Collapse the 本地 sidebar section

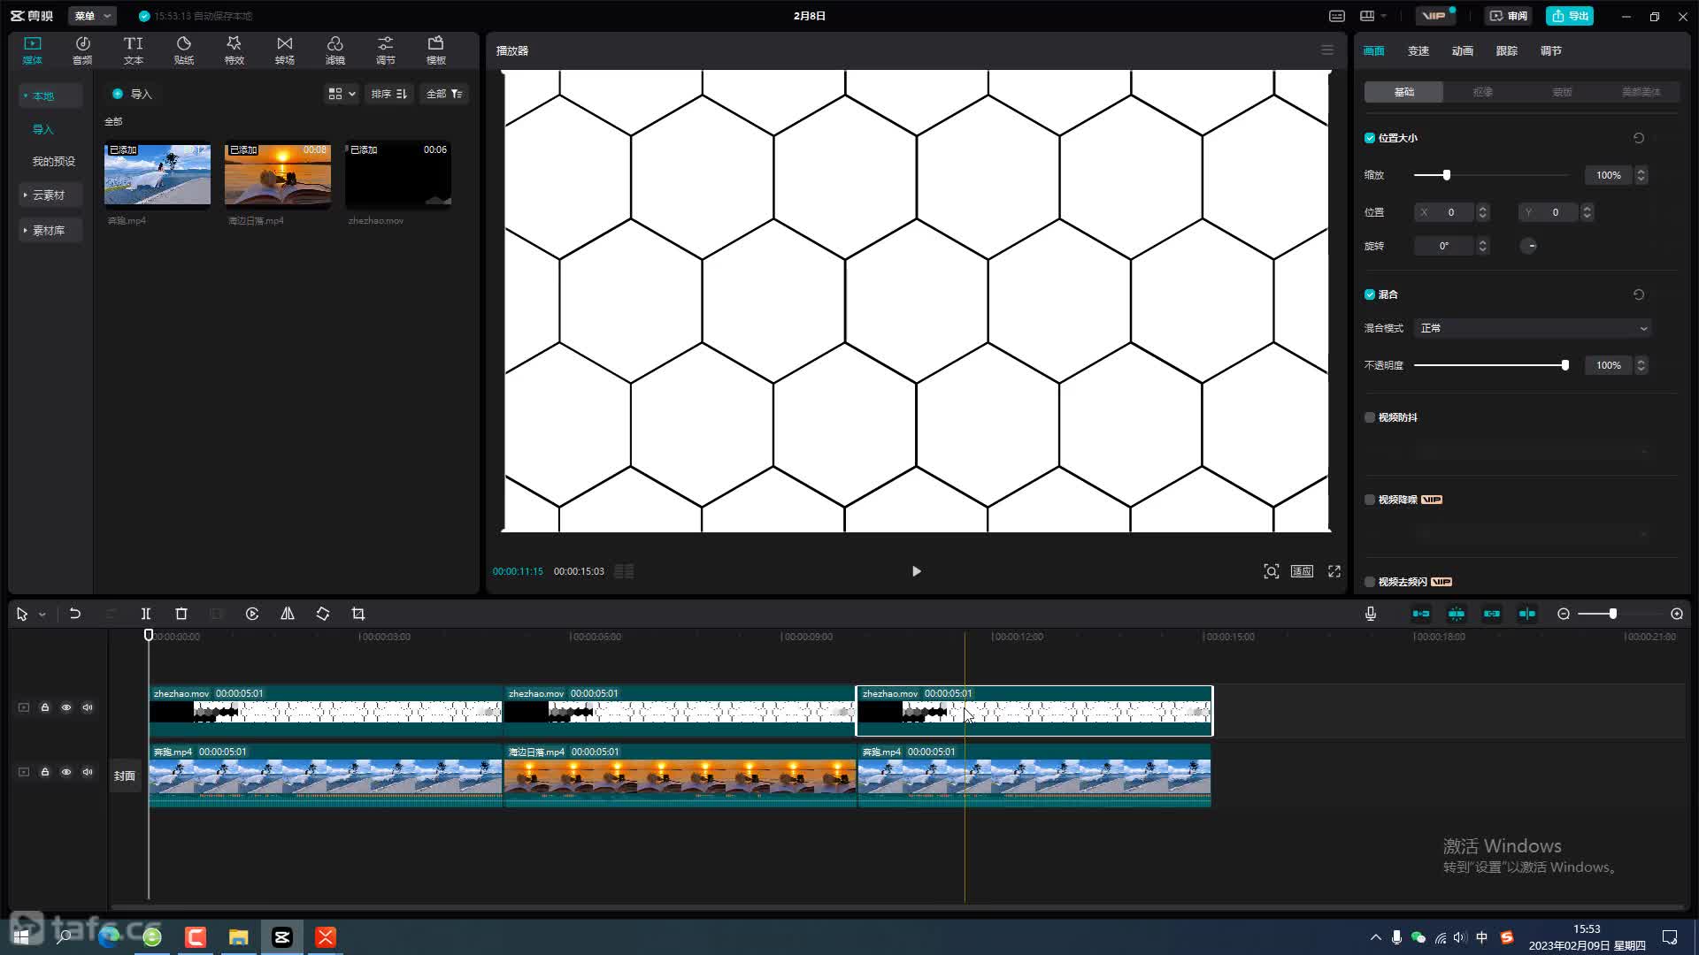tap(50, 95)
